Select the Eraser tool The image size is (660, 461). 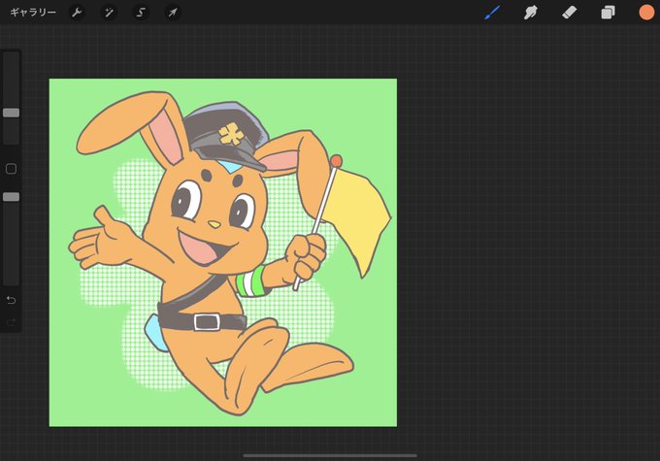(x=569, y=13)
